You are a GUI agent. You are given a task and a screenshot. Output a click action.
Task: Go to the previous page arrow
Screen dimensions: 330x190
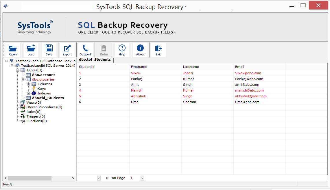coord(99,178)
